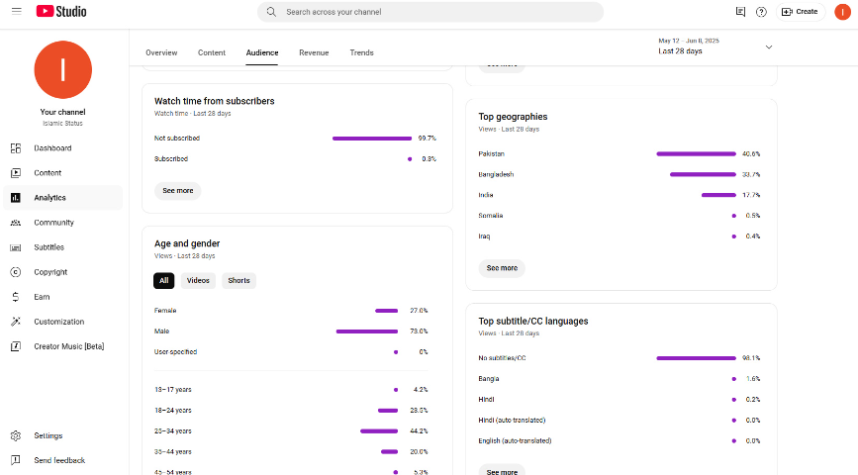
Task: Click the Community sidebar icon
Action: tap(16, 223)
